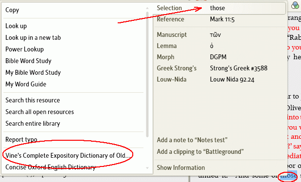Image resolution: width=301 pixels, height=182 pixels.
Task: Add a clipping to Battleground
Action: click(200, 152)
